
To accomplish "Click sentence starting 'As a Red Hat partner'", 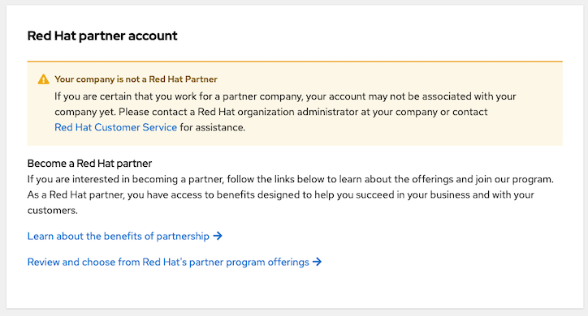I will point(280,203).
